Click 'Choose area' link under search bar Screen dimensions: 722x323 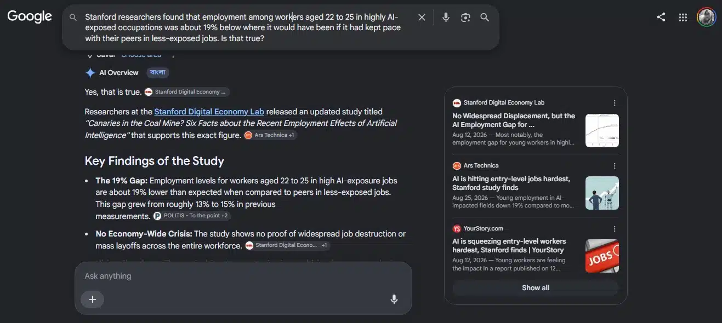(141, 55)
